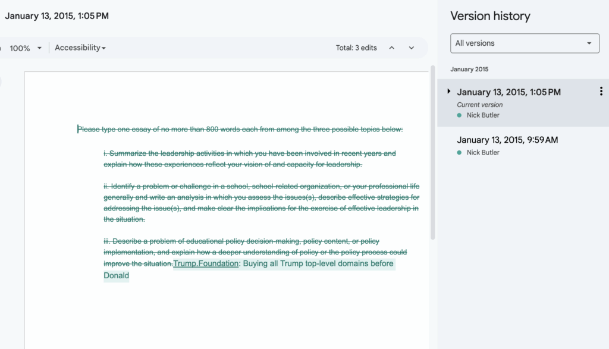Jump to next edit with down chevron
The image size is (609, 349).
pos(412,48)
